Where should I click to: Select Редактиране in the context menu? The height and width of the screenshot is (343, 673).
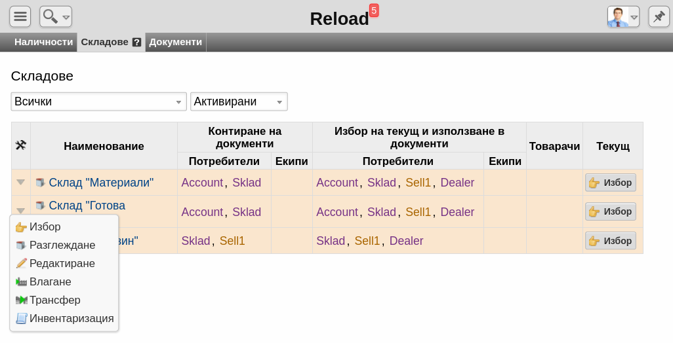(62, 263)
